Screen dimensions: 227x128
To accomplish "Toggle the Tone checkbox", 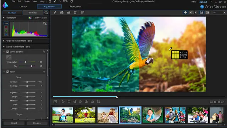I will (8, 72).
